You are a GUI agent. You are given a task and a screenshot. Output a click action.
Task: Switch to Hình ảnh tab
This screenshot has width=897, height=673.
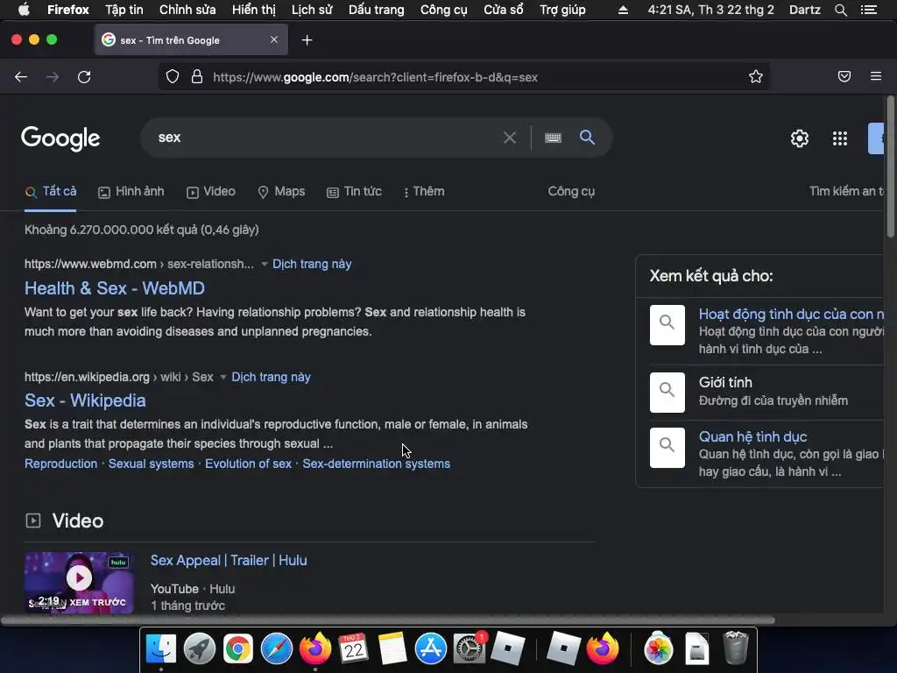tap(131, 192)
